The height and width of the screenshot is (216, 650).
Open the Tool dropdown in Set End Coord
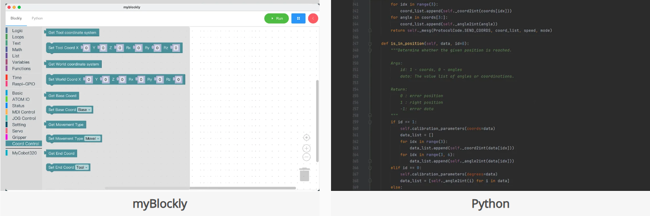click(82, 167)
